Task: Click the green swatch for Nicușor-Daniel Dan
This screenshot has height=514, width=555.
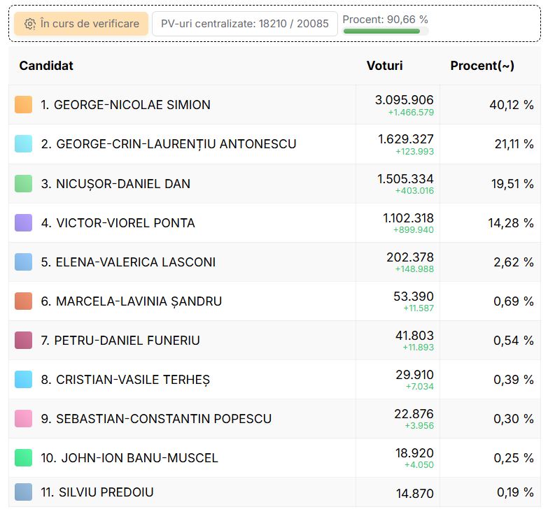Action: click(x=23, y=184)
